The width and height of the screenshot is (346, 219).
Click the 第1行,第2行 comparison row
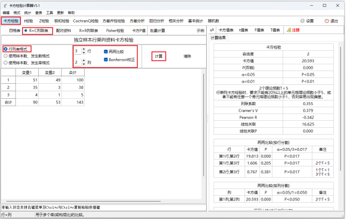[x=274, y=156]
